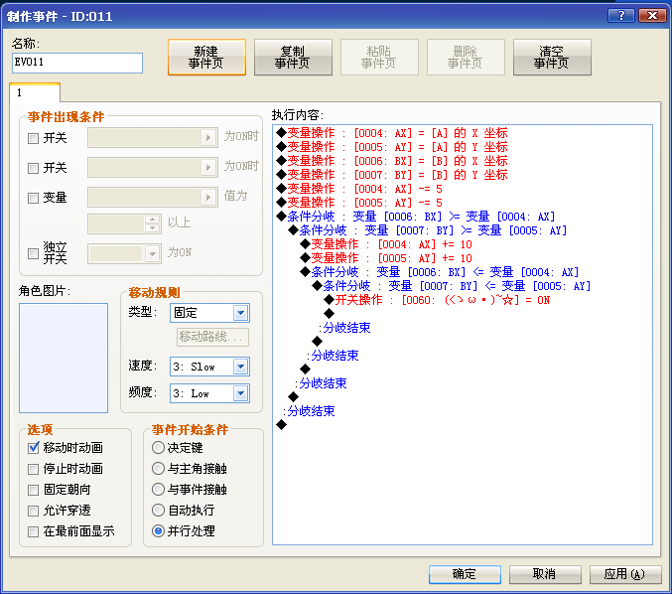The image size is (672, 594).
Task: Select command line [0005: AY] -= 5
Action: (359, 203)
